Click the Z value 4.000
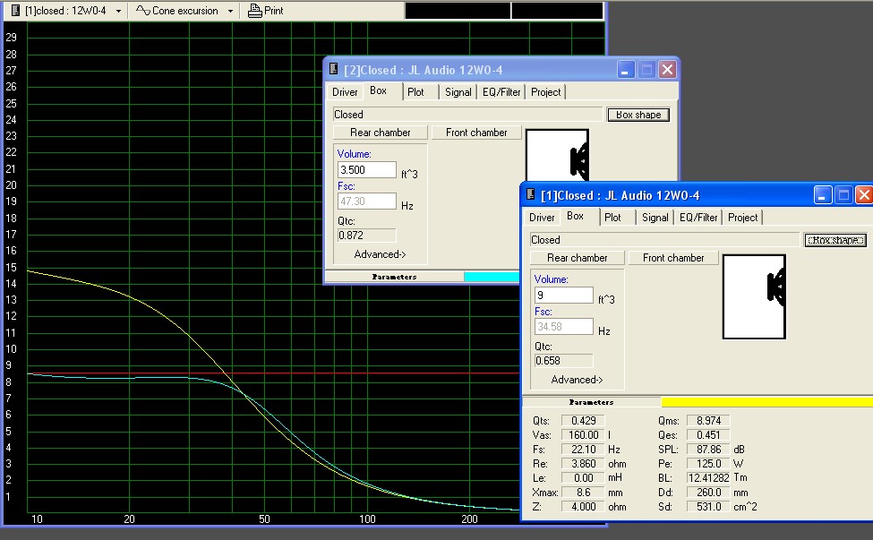Screen dimensions: 873x540 [583, 507]
